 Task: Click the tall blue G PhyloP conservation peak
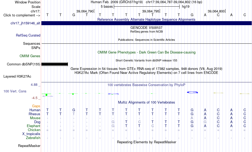(192, 92)
